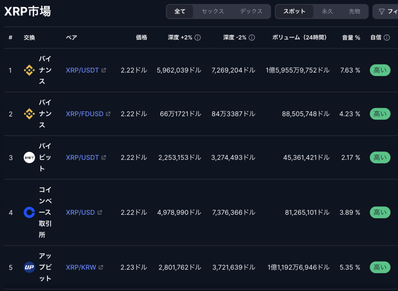Click the 7.63 % volume share
The width and height of the screenshot is (398, 291).
tap(350, 70)
